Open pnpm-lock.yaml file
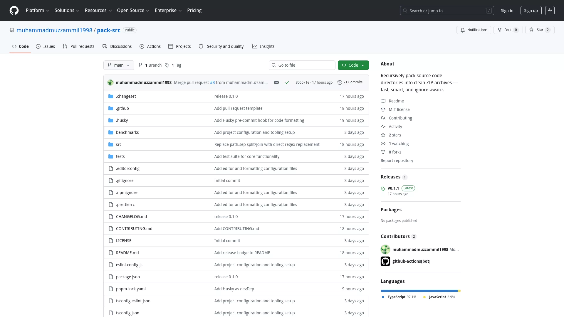 pyautogui.click(x=131, y=289)
